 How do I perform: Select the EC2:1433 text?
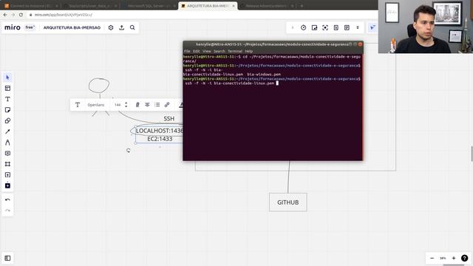click(x=160, y=139)
